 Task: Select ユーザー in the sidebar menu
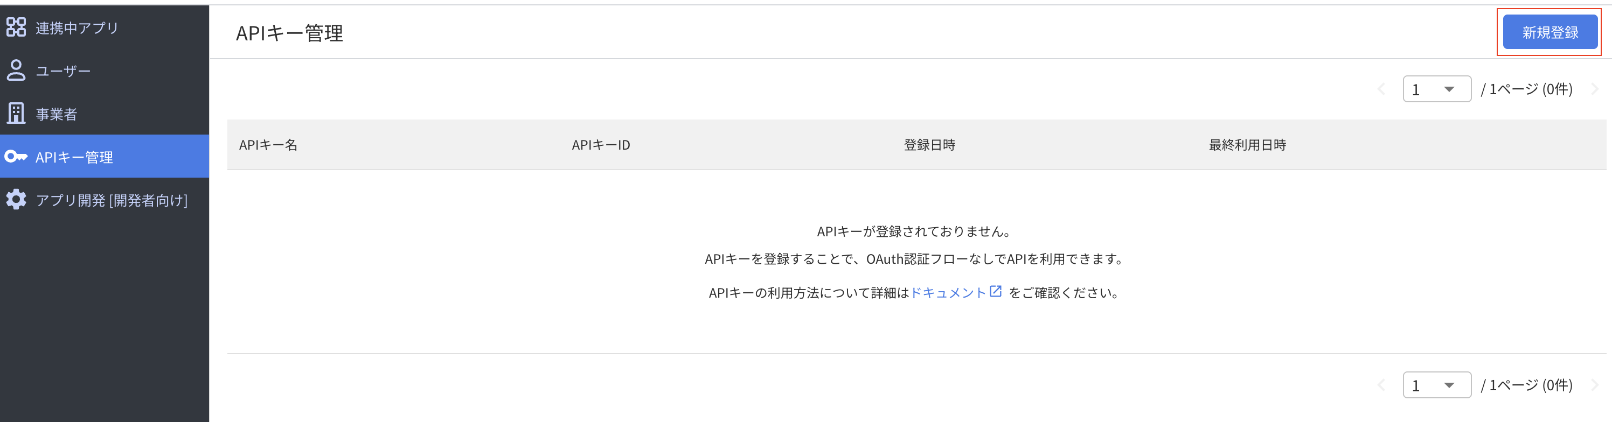63,71
